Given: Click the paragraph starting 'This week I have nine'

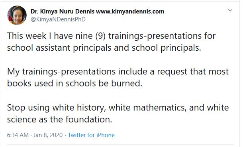Looking at the screenshot, I should pos(111,42).
